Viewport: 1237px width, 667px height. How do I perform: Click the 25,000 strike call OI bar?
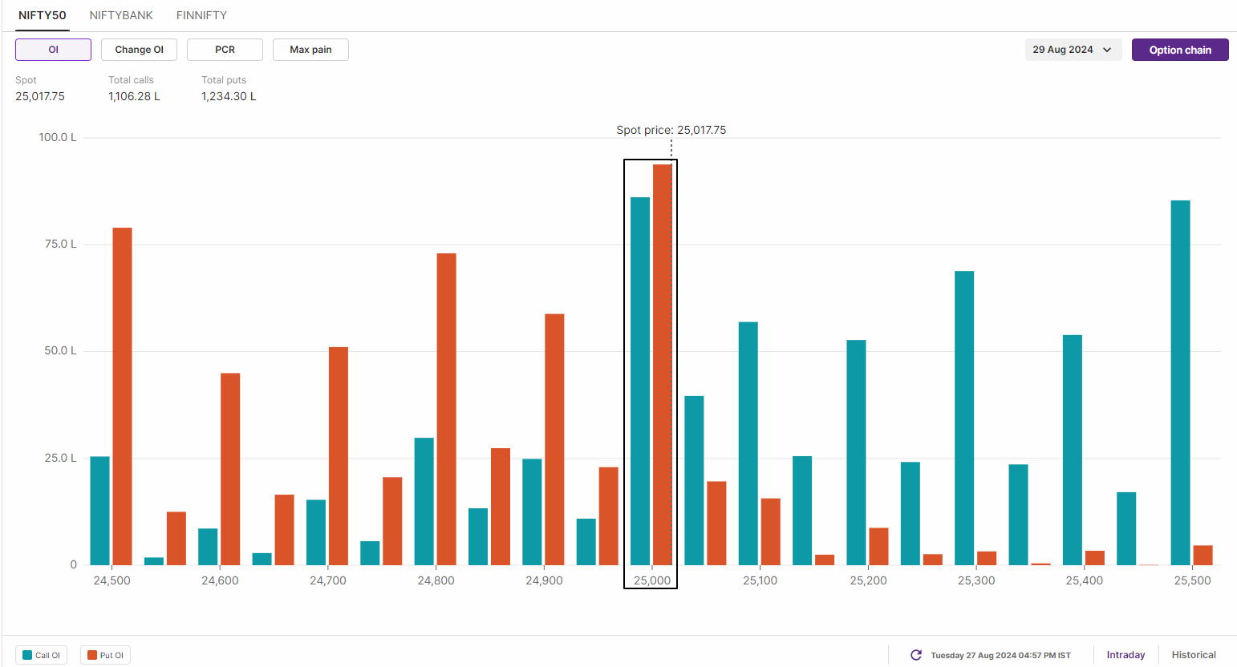pyautogui.click(x=640, y=381)
